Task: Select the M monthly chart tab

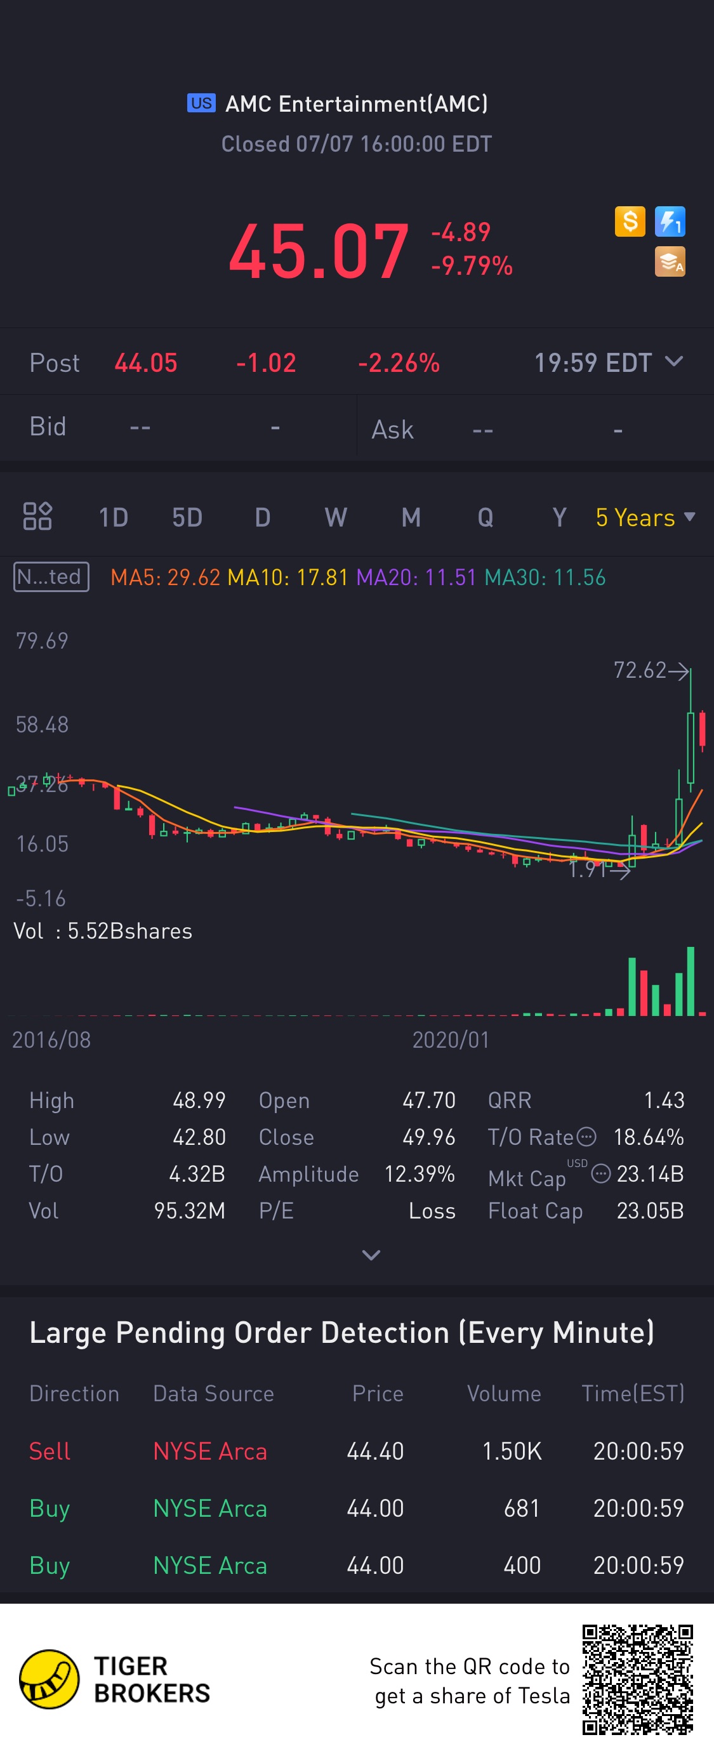Action: click(411, 517)
